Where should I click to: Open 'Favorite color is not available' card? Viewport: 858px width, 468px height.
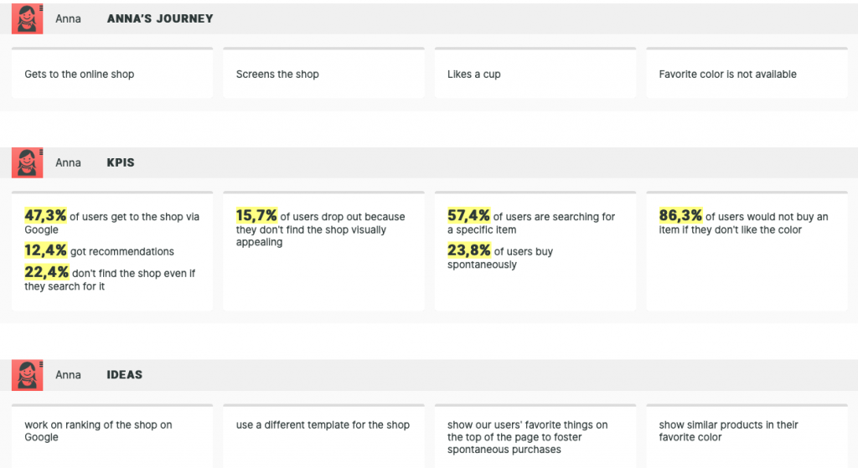pyautogui.click(x=747, y=74)
